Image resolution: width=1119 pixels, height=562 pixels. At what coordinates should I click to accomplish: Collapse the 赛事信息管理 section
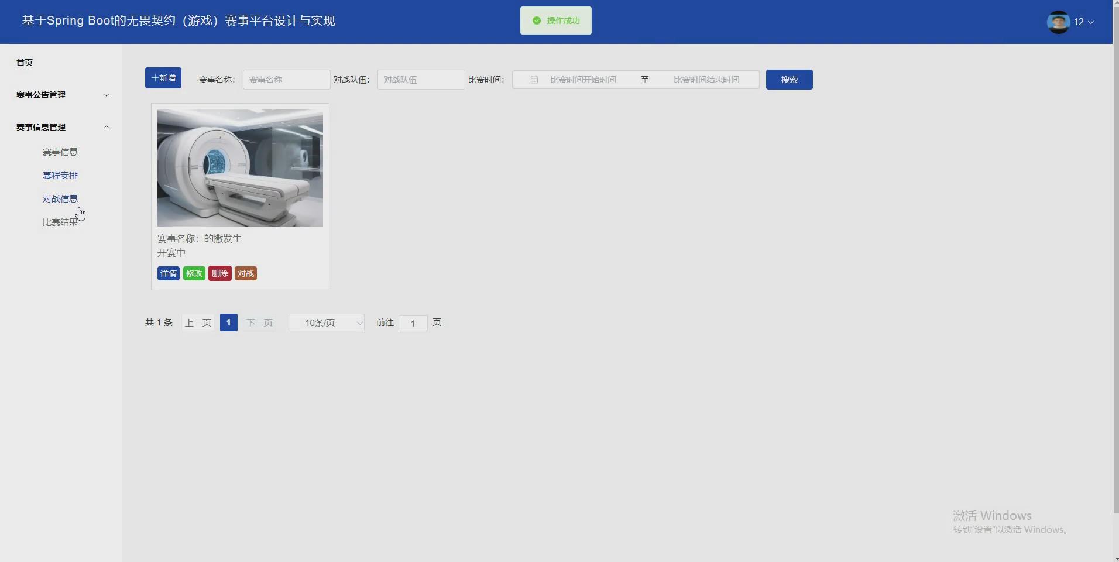pyautogui.click(x=106, y=127)
